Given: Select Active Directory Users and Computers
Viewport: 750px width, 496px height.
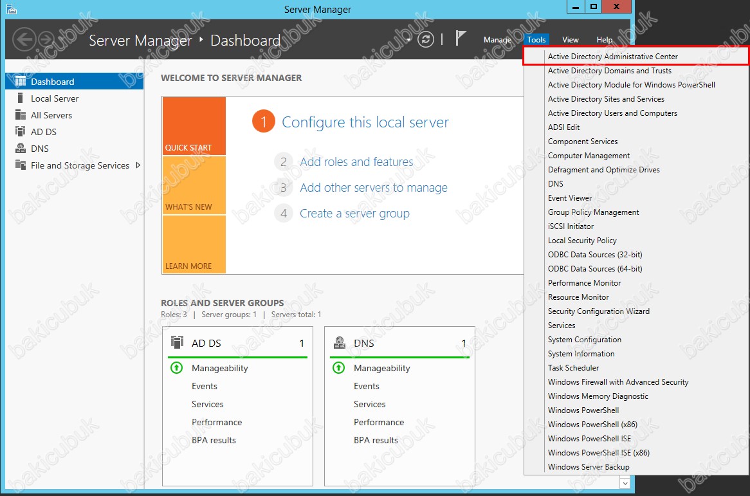Looking at the screenshot, I should [636, 113].
